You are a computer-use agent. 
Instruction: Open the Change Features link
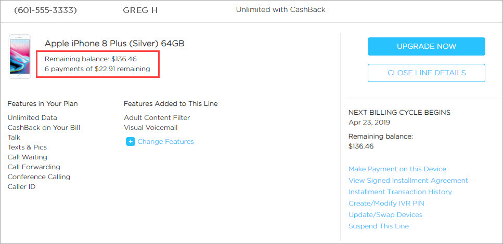(x=165, y=141)
